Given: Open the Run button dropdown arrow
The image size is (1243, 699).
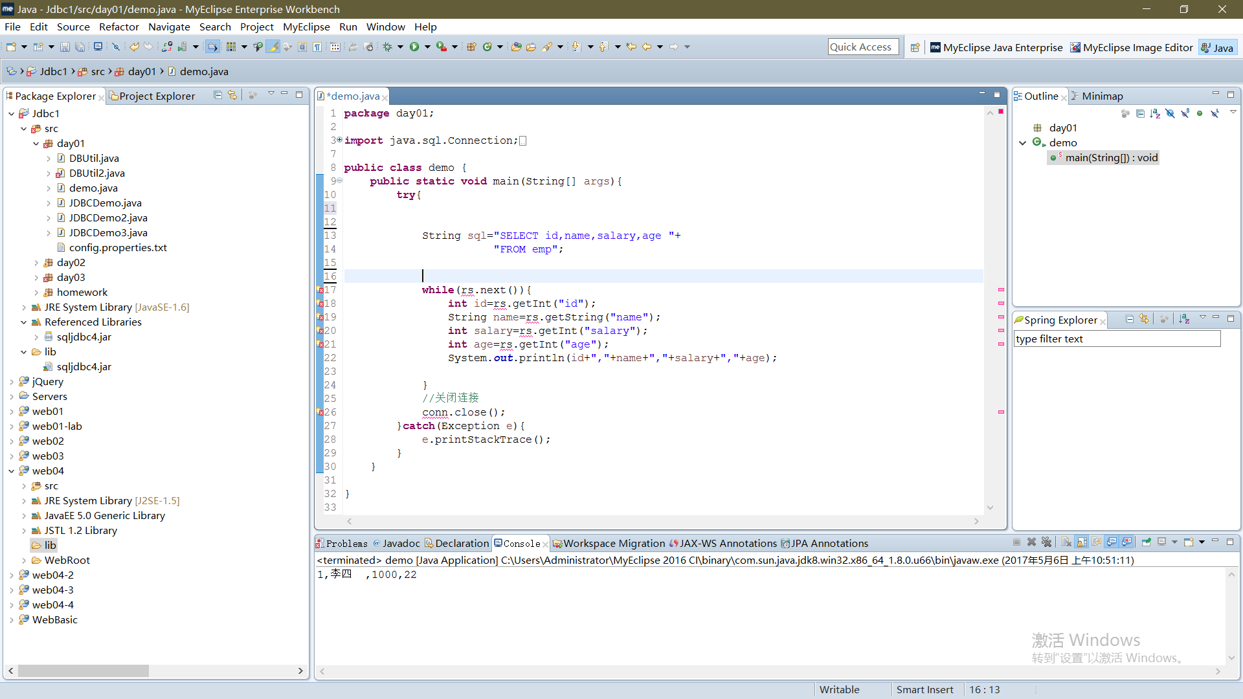Looking at the screenshot, I should pyautogui.click(x=427, y=47).
